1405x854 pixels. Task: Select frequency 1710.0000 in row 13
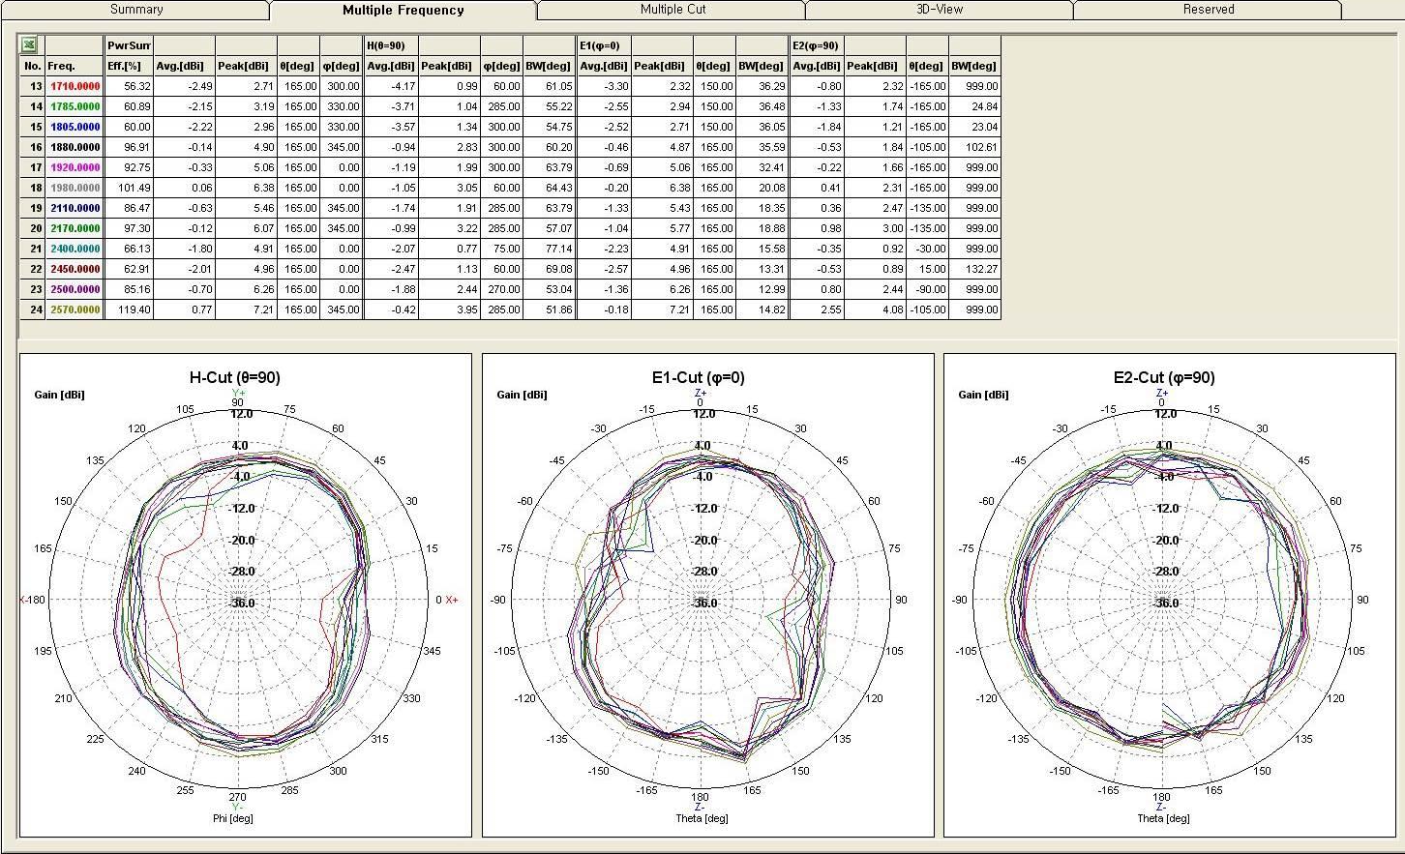coord(75,86)
